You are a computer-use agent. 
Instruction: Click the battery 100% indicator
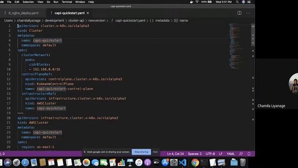click(x=206, y=2)
